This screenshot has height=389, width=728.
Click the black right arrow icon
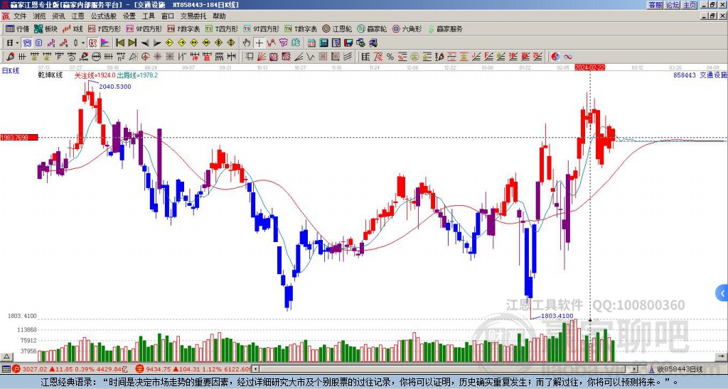click(157, 43)
